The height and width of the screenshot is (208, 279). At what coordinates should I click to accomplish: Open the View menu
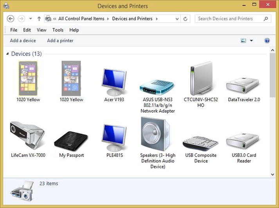coord(41,30)
